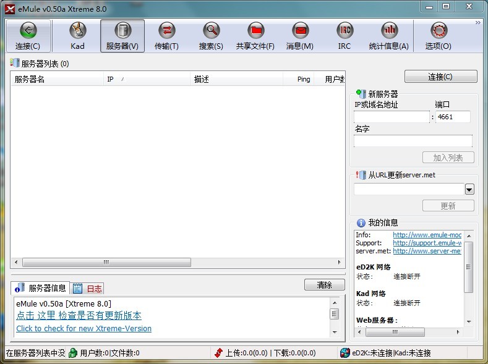Focus the server.met URL input box
Screen dimensions: 488x364
pyautogui.click(x=409, y=189)
